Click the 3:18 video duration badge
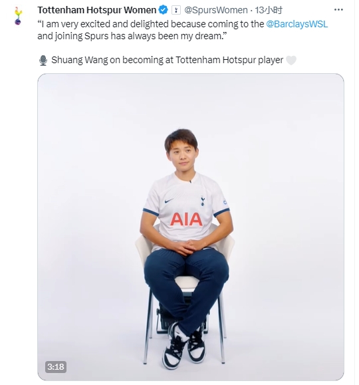The height and width of the screenshot is (385, 359). 56,367
